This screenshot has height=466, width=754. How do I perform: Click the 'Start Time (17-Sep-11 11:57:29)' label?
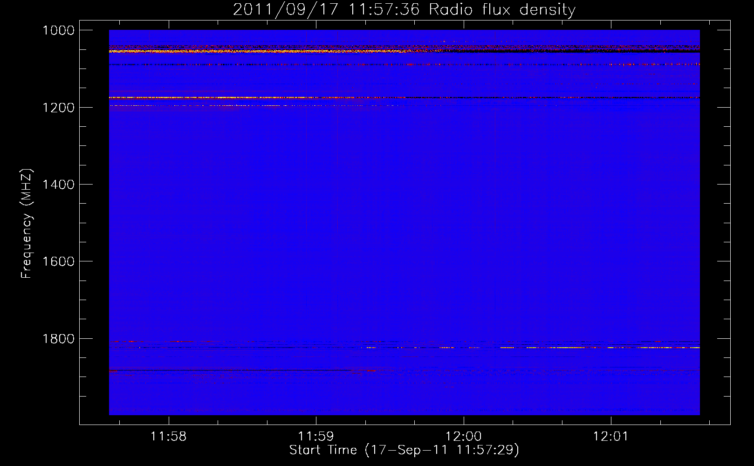pyautogui.click(x=404, y=450)
